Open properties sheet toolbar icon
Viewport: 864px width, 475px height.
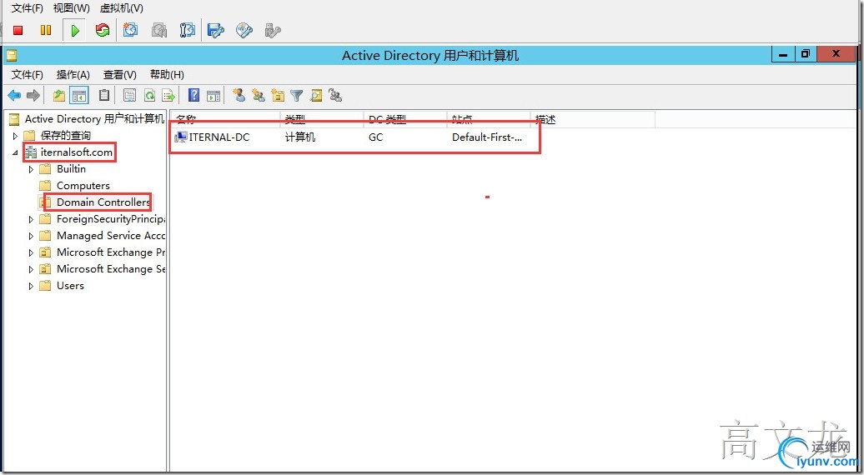129,96
